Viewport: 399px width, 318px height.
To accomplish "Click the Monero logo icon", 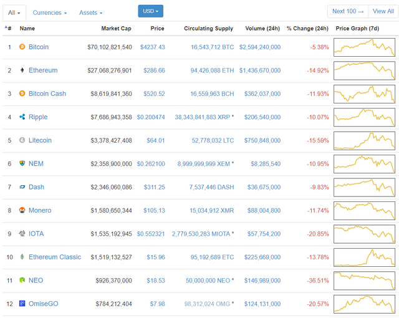I will click(22, 210).
